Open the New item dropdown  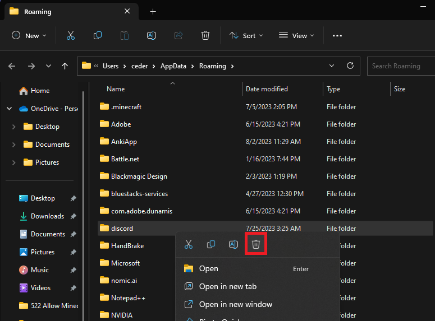point(29,36)
